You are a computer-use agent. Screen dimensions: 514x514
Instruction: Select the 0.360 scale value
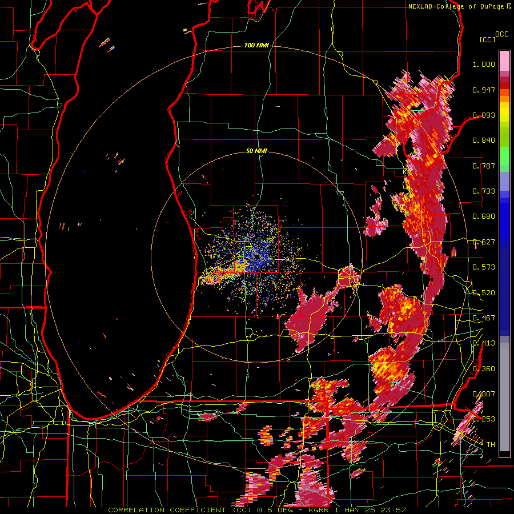click(x=484, y=369)
